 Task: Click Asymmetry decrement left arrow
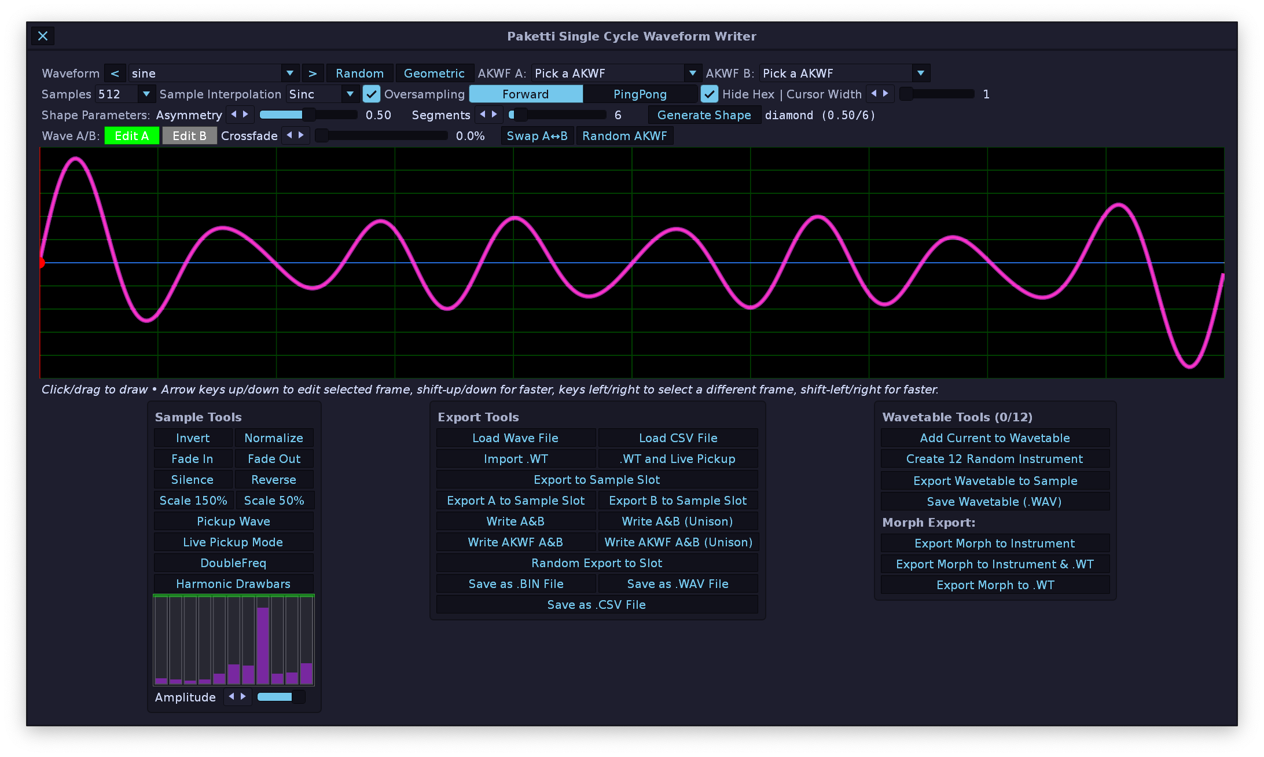pos(234,115)
